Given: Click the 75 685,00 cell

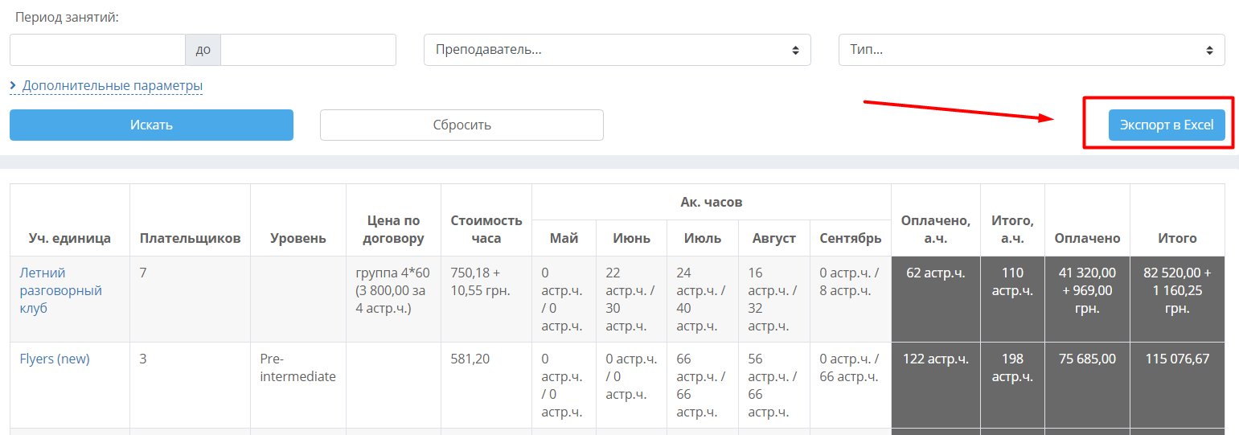Looking at the screenshot, I should pos(1087,385).
